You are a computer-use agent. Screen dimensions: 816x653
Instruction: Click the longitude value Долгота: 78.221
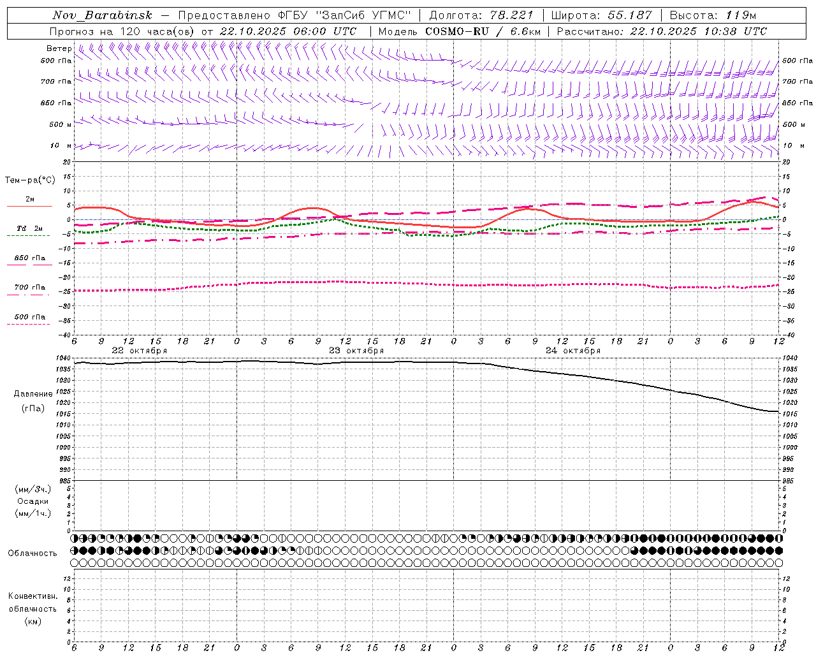click(x=481, y=15)
